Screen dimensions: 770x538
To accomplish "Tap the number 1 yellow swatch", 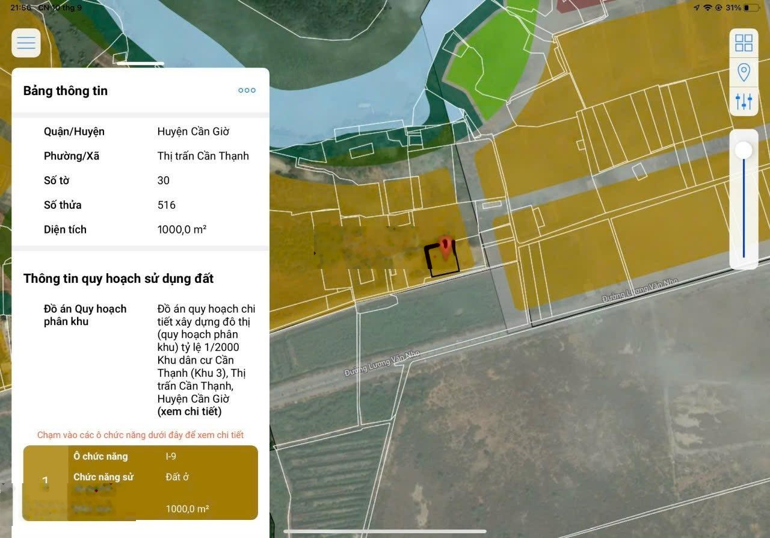I will [45, 481].
